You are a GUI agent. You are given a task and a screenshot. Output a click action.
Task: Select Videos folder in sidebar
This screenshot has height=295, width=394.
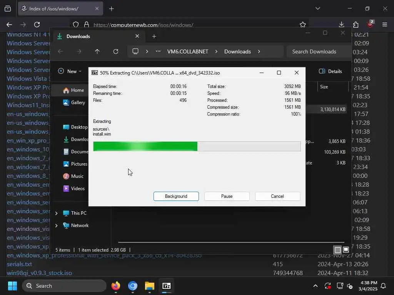tap(73, 188)
